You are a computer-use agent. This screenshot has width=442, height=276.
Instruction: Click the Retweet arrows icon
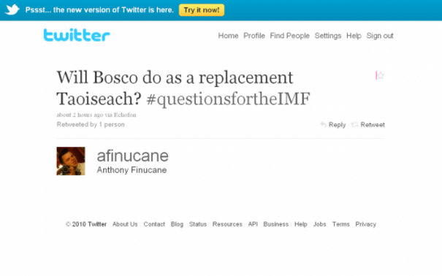354,124
